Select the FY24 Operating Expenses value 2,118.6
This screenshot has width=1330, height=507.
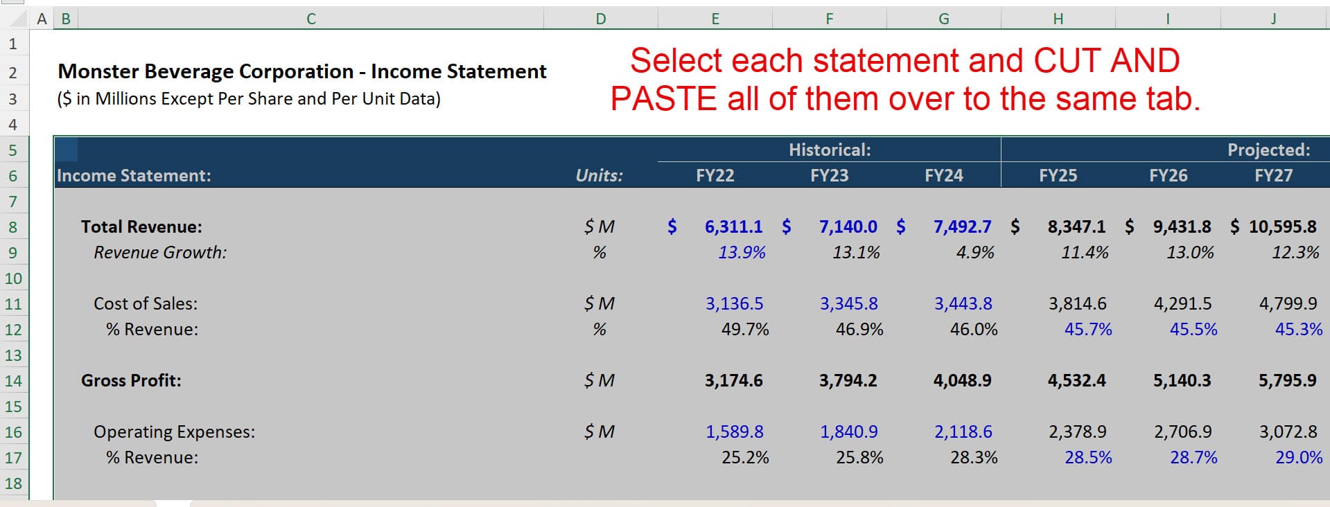pos(963,432)
